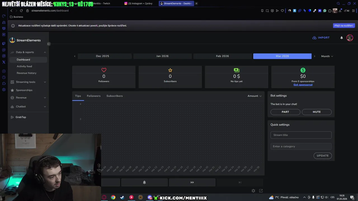
Task: Click the blue shield extension icon
Action: click(310, 11)
